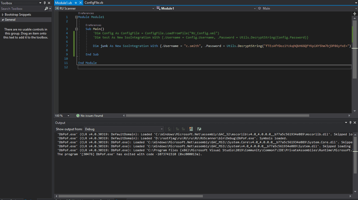Pin the Output panel with auto-hide icon

(x=350, y=123)
